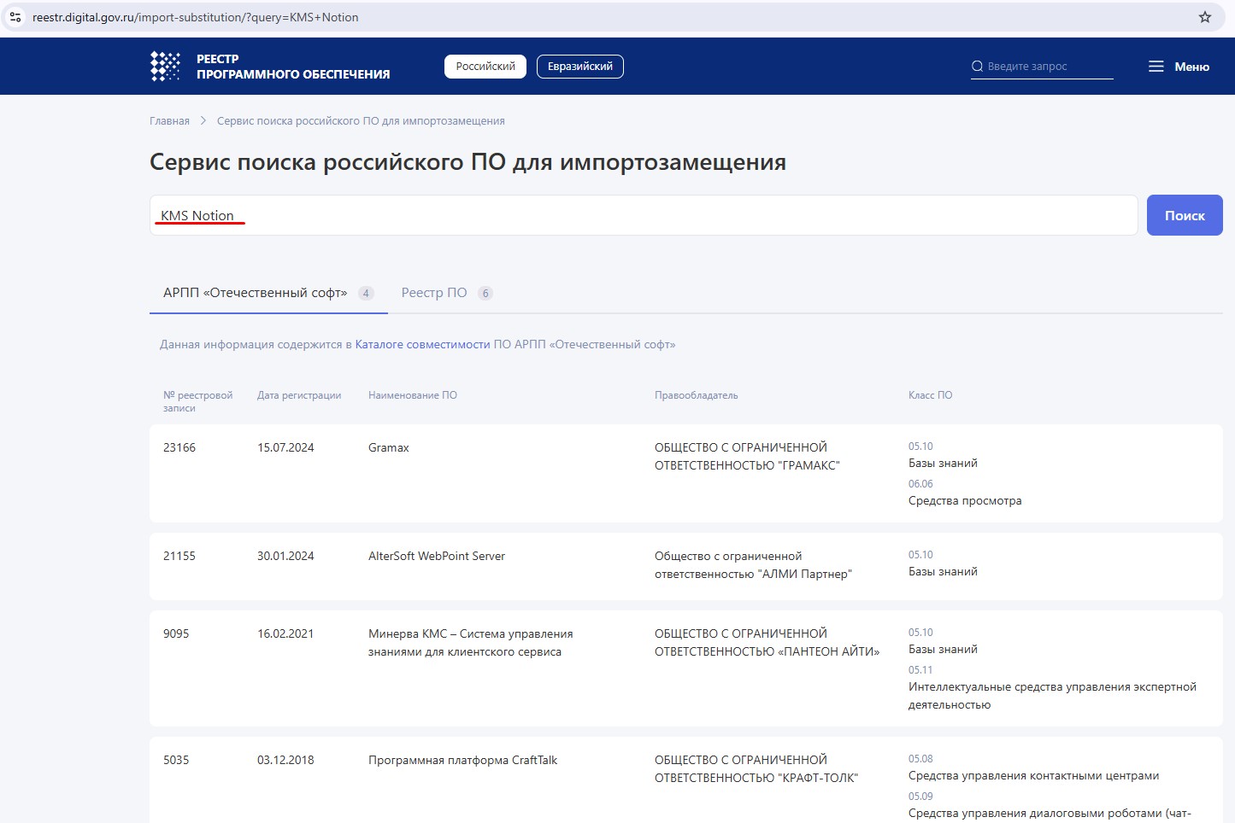Click class code 05.09
The height and width of the screenshot is (823, 1235).
pyautogui.click(x=920, y=797)
